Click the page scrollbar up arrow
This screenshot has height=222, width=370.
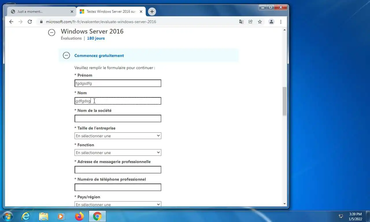tap(284, 30)
